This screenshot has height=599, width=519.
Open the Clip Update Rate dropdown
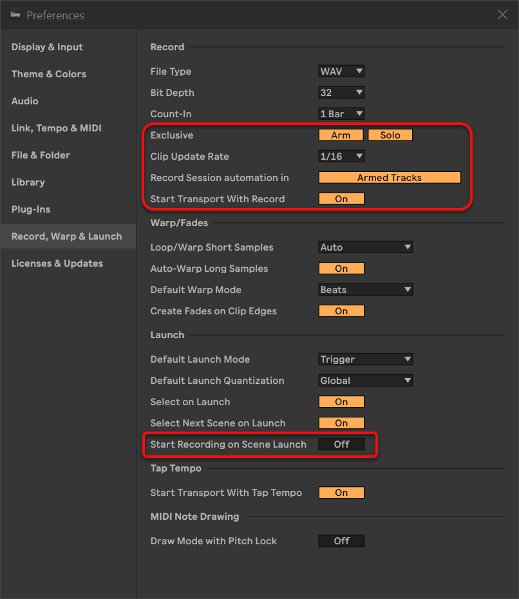tap(341, 157)
